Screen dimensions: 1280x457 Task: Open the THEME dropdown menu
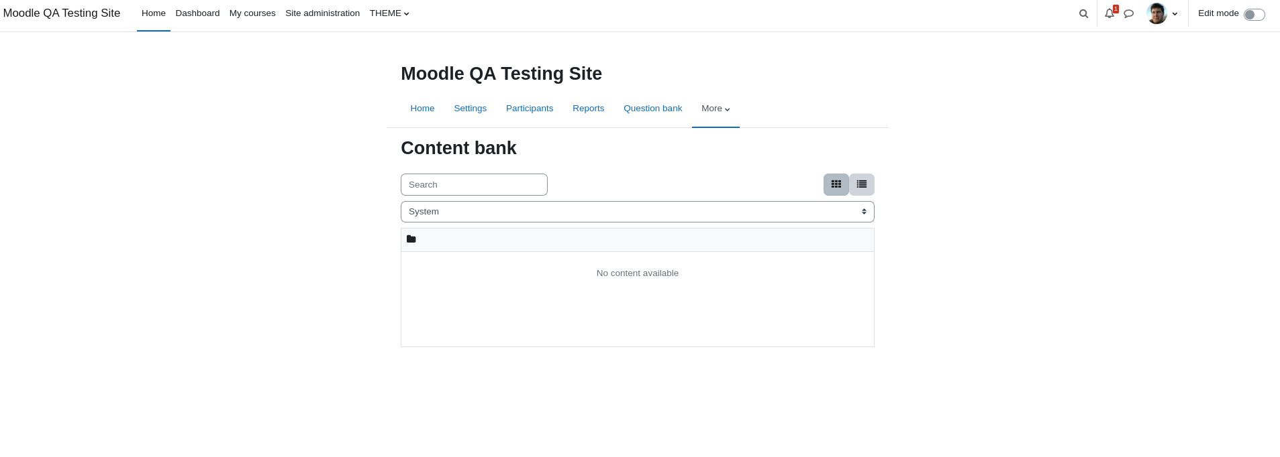[x=389, y=13]
